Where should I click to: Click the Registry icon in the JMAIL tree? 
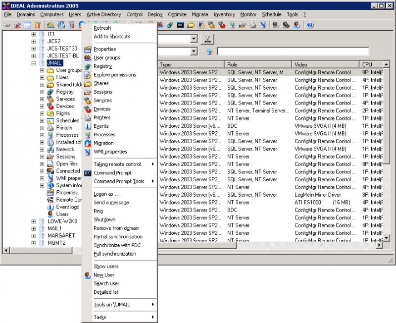coord(50,92)
